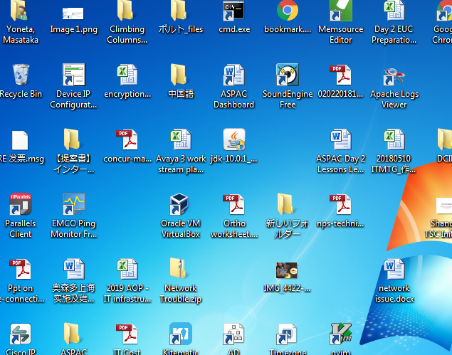
Task: Select the ASPAC Dashboard Word file
Action: (x=234, y=75)
